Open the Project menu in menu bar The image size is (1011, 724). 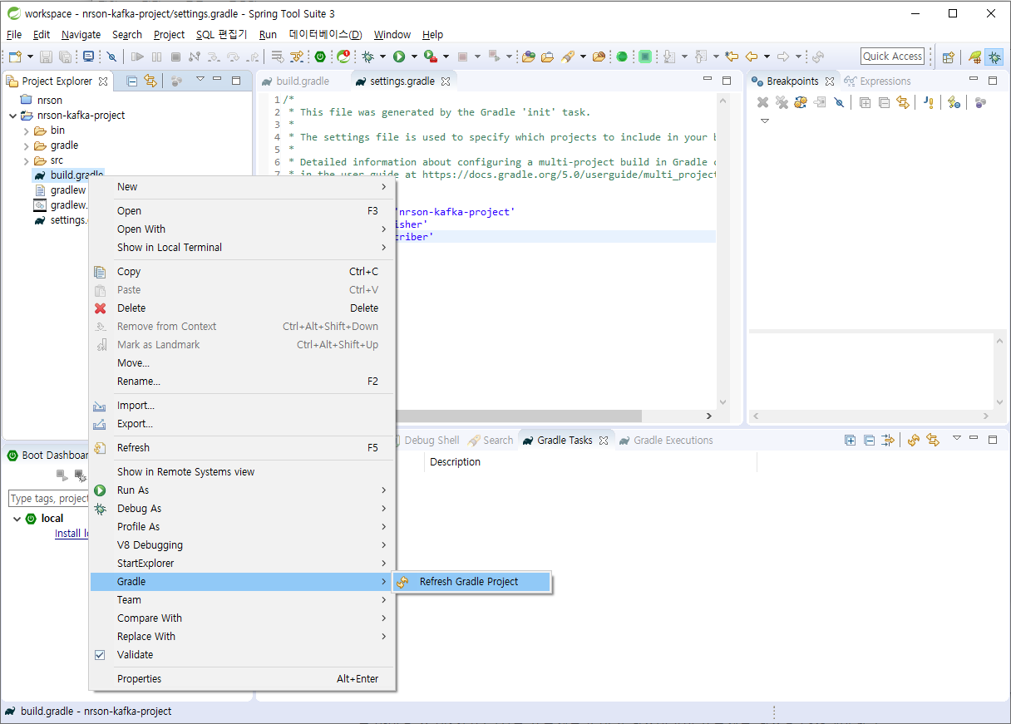[170, 35]
